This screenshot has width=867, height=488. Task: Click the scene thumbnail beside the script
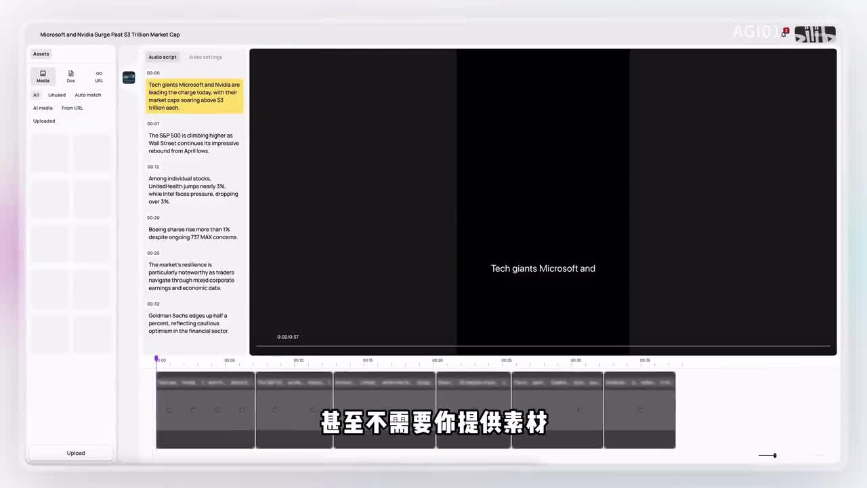129,78
